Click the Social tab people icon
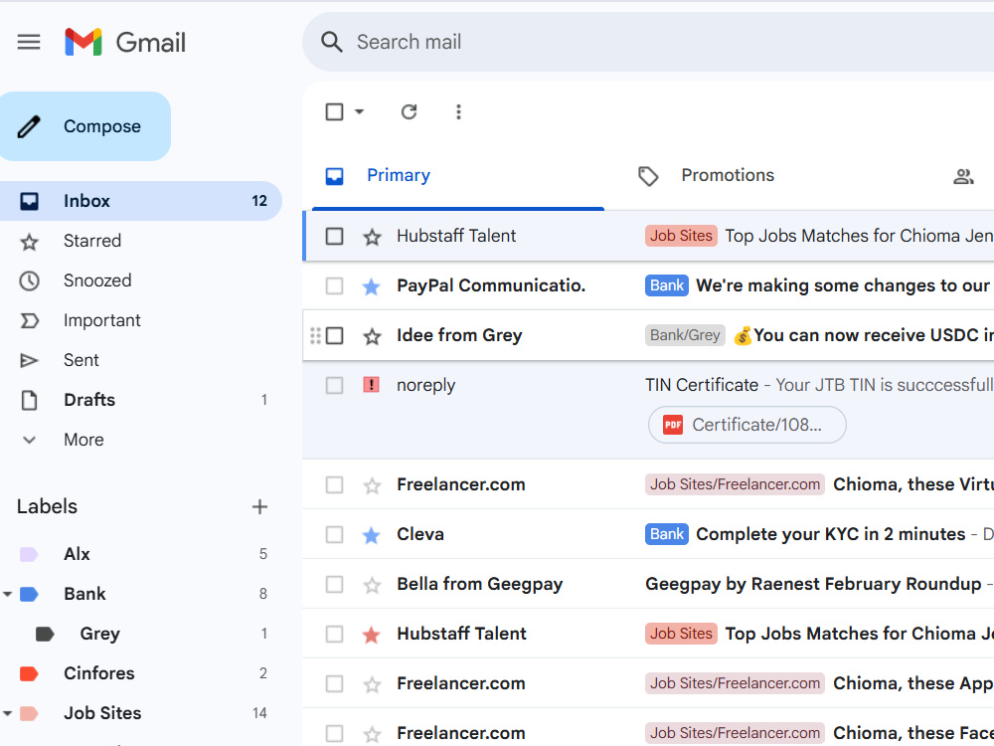Image resolution: width=994 pixels, height=746 pixels. (963, 176)
